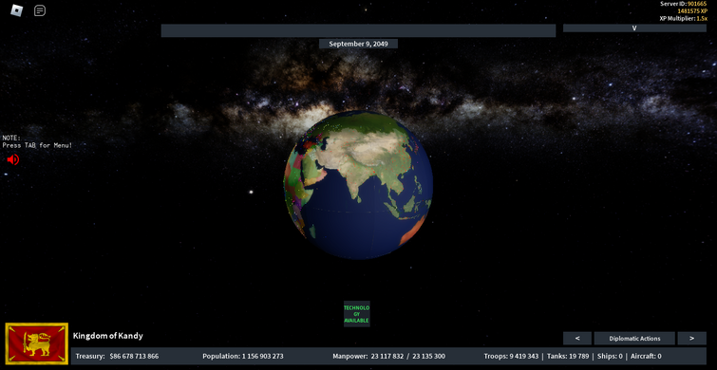Click the long empty top bar
This screenshot has height=370, width=717.
(x=359, y=30)
